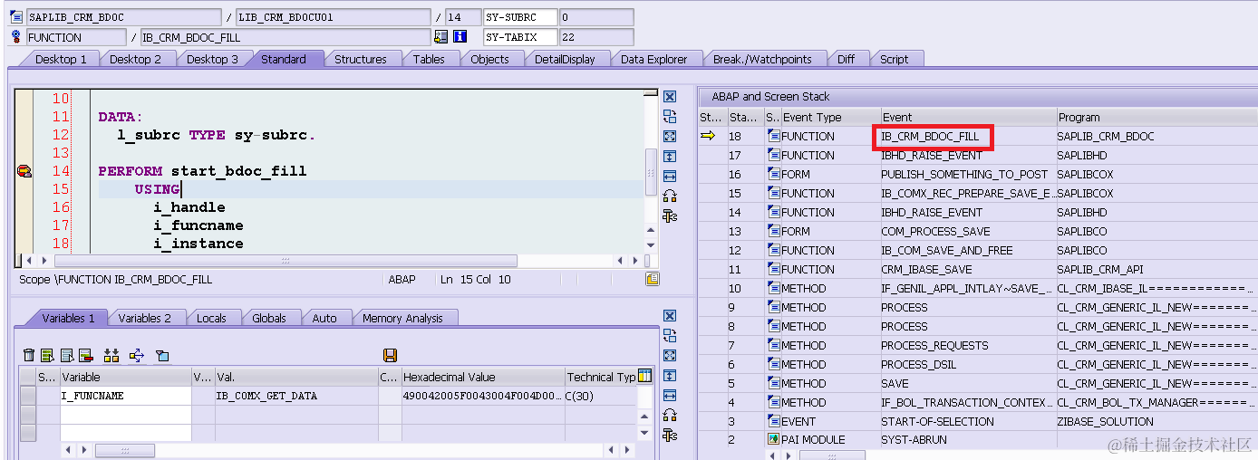Click maximize vertically icon beside the variables panel
Viewport: 1258px width, 460px height.
click(670, 376)
